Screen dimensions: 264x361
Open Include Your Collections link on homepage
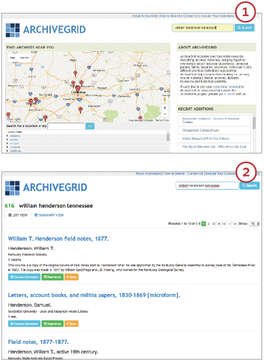point(218,16)
